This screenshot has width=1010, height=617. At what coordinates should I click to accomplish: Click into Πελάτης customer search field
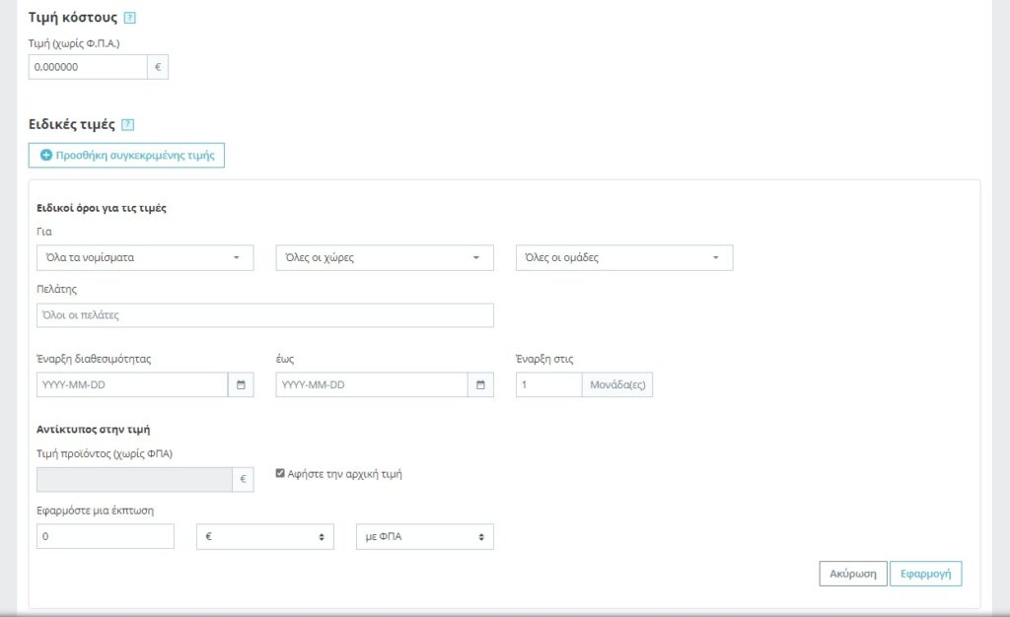264,315
